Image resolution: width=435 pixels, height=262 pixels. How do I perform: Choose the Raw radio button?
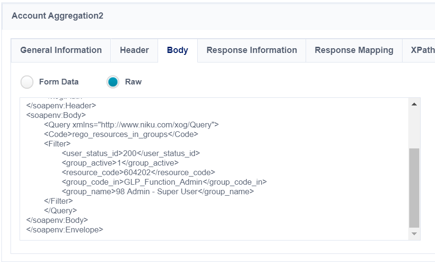tap(113, 82)
